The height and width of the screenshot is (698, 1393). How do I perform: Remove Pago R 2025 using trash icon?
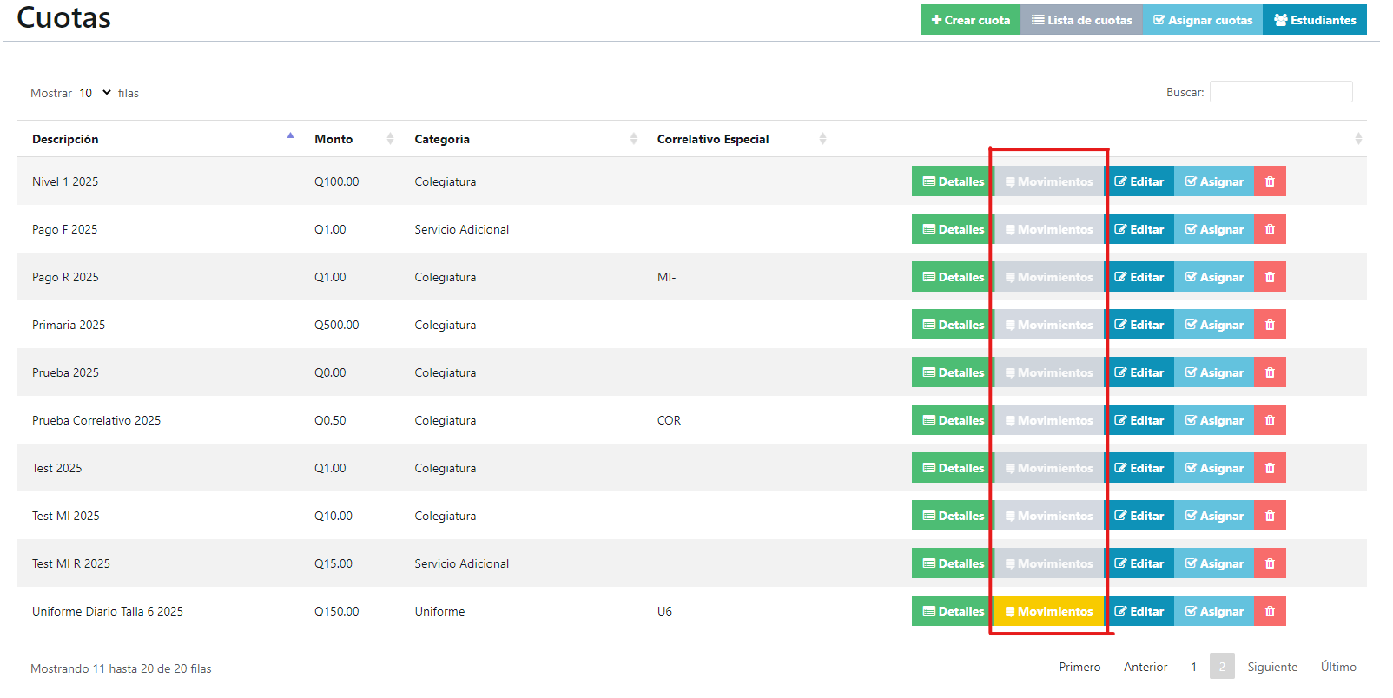click(x=1270, y=277)
